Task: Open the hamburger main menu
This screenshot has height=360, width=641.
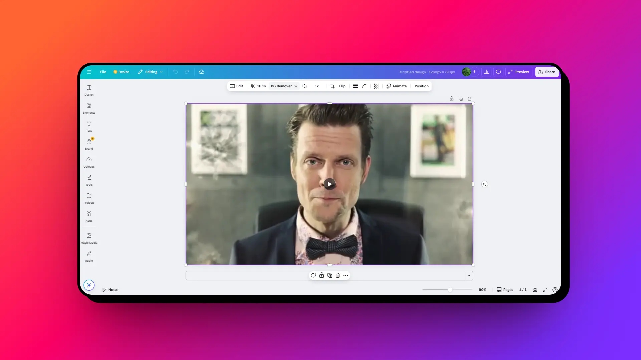Action: coord(89,72)
